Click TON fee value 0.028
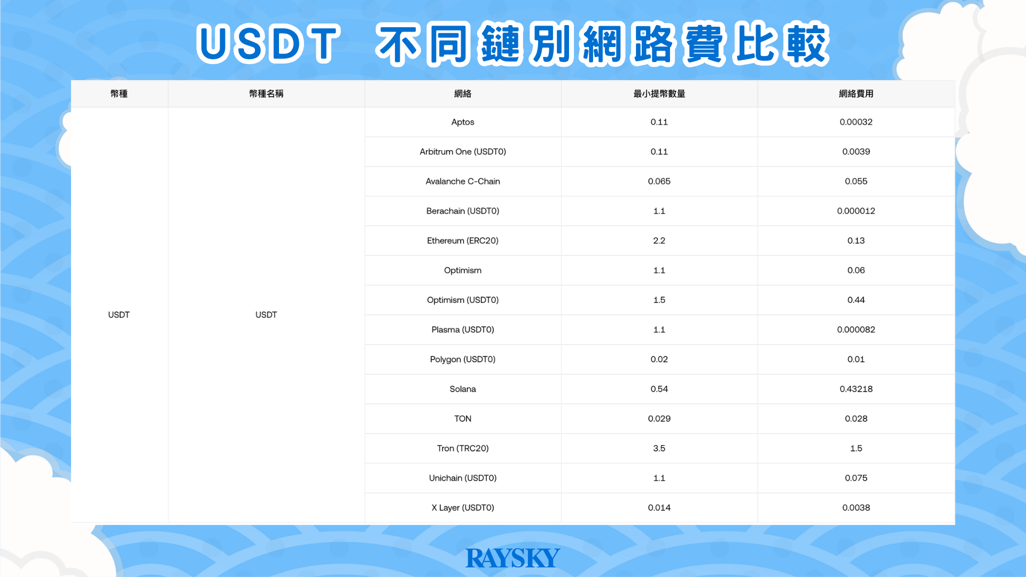Screen dimensions: 1026x577 (856, 418)
